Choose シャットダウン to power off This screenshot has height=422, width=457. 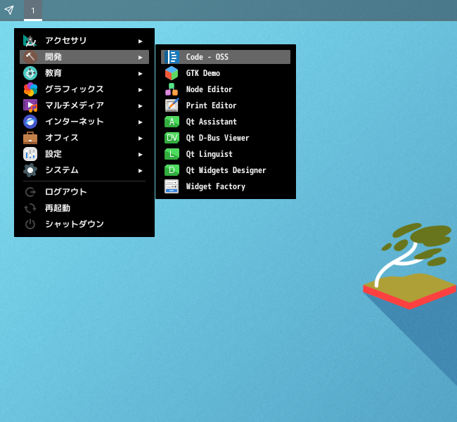coord(84,224)
